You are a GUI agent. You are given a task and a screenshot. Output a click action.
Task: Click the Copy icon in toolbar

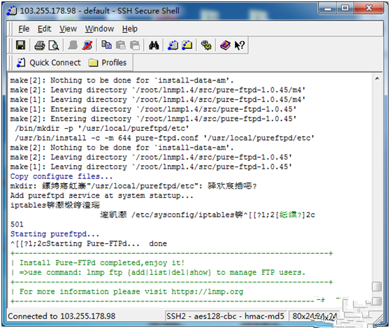tap(106, 45)
